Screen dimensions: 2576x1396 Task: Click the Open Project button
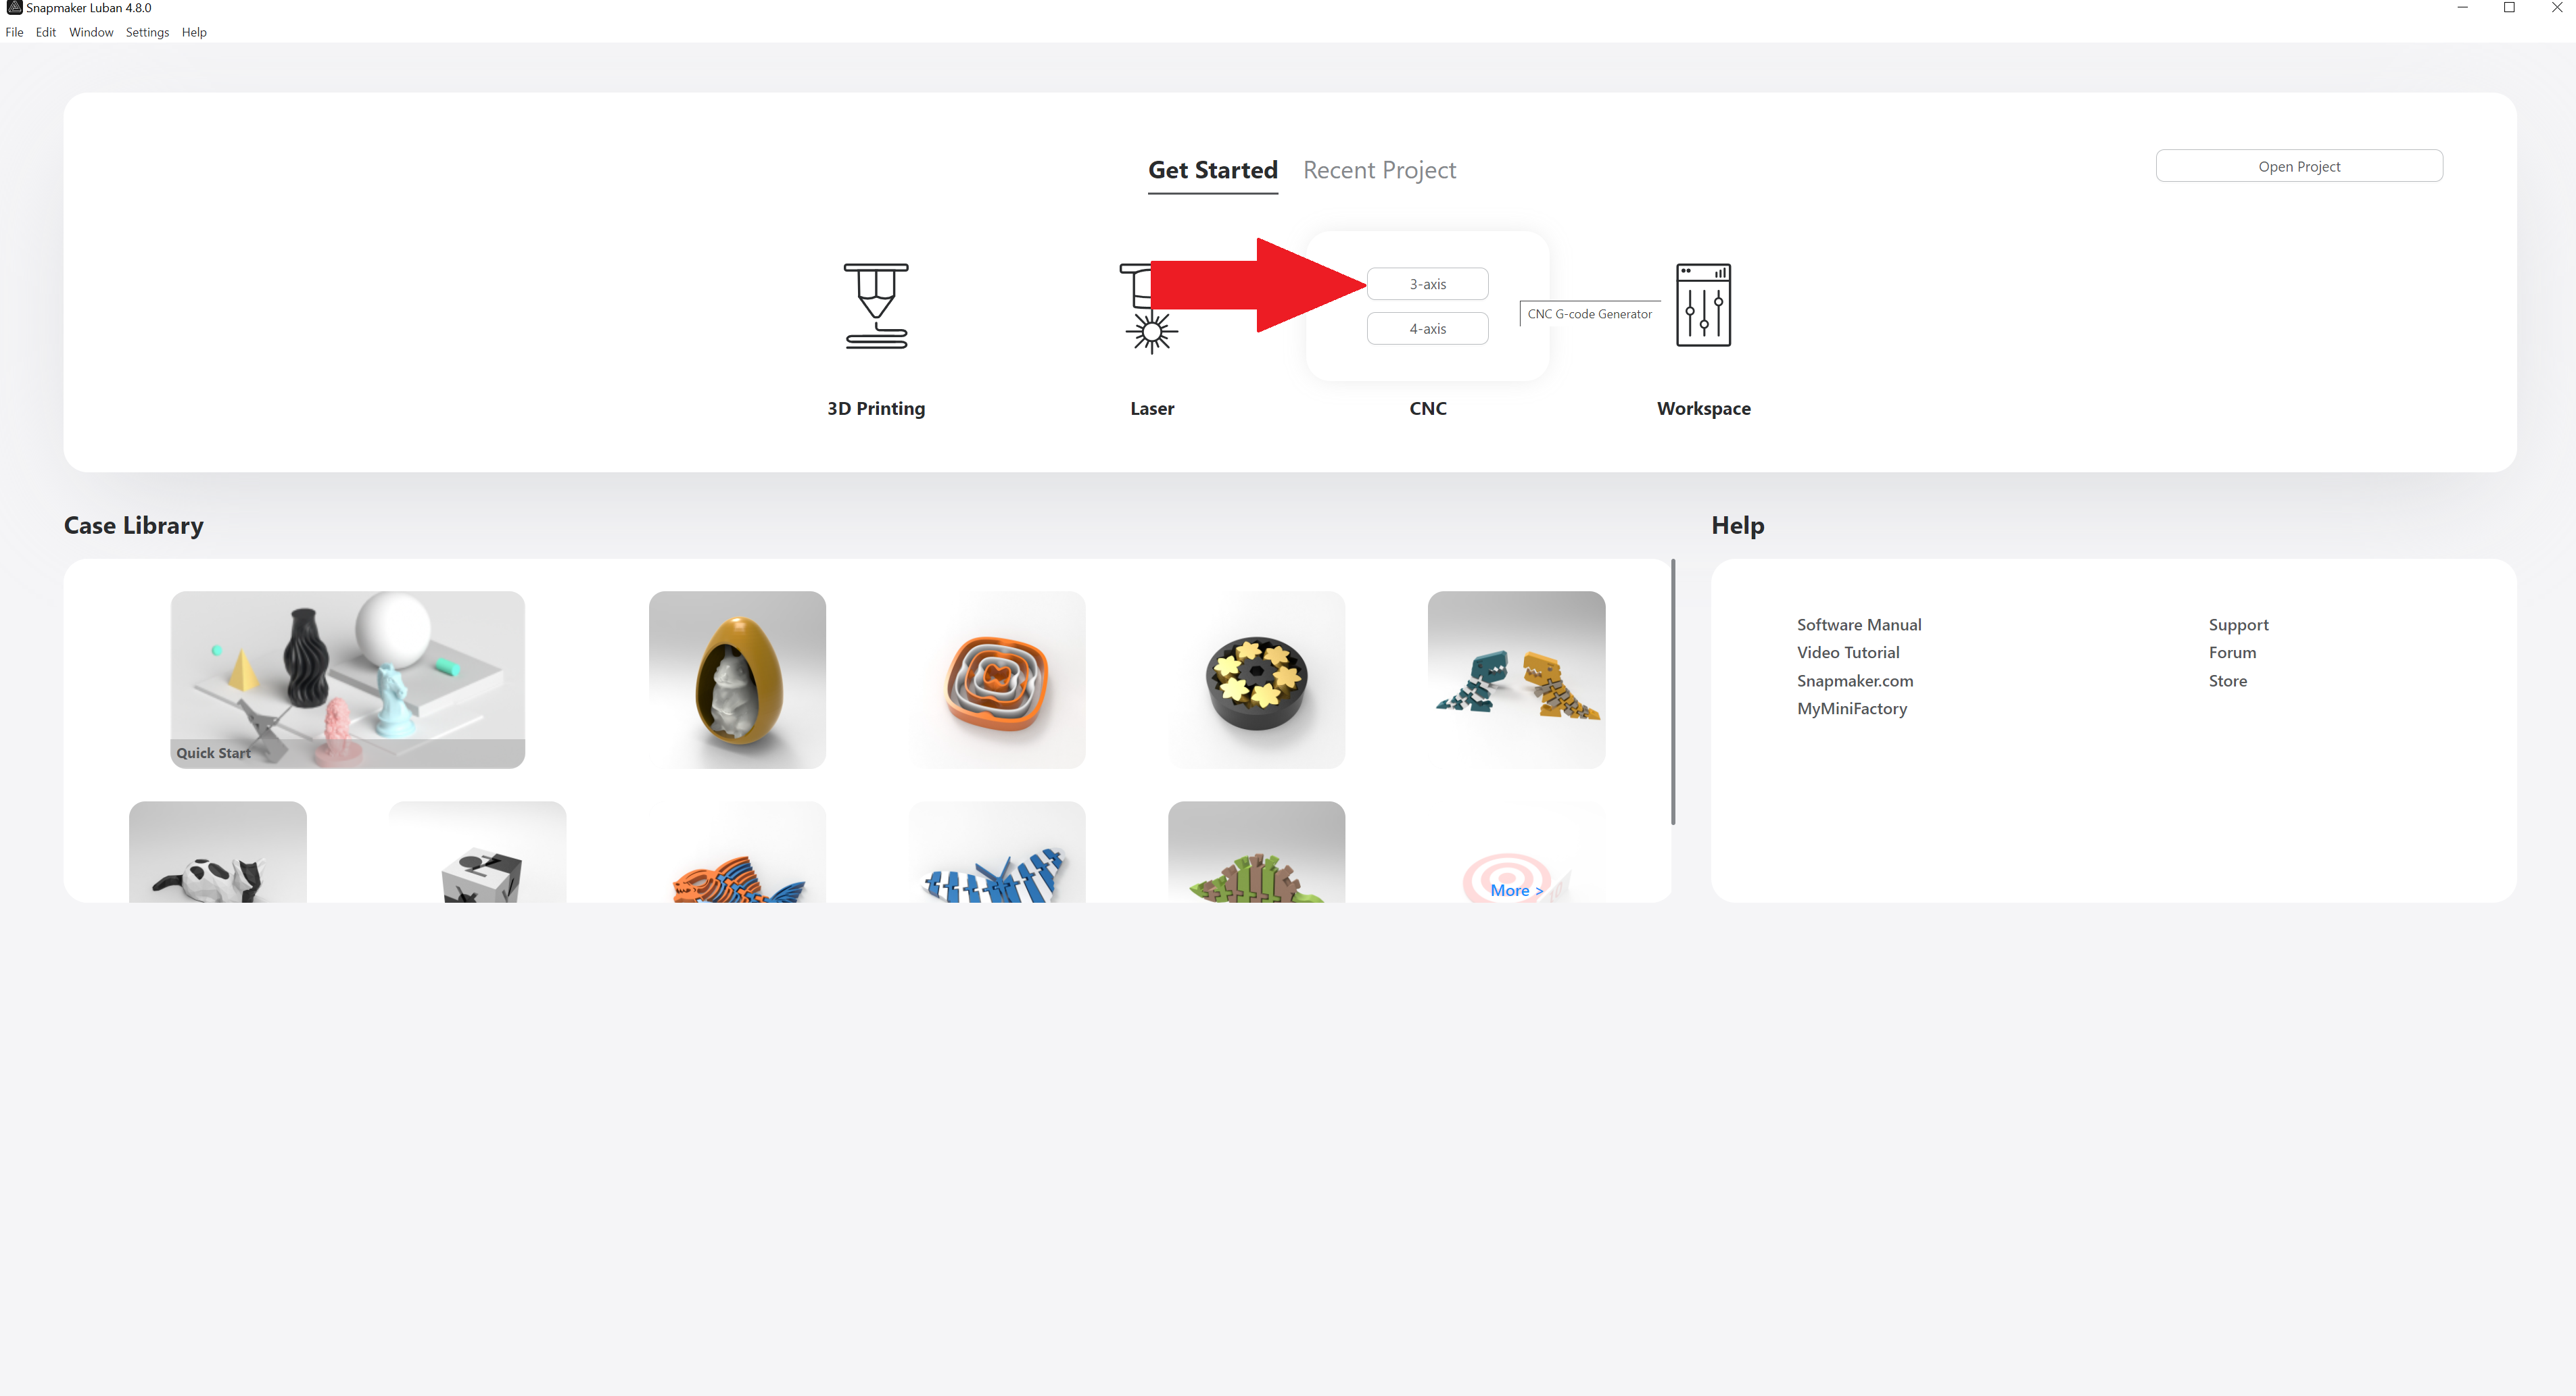(2299, 166)
